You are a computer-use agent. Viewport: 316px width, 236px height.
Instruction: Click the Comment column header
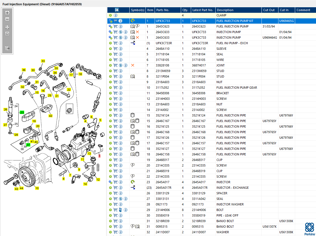tap(305, 10)
